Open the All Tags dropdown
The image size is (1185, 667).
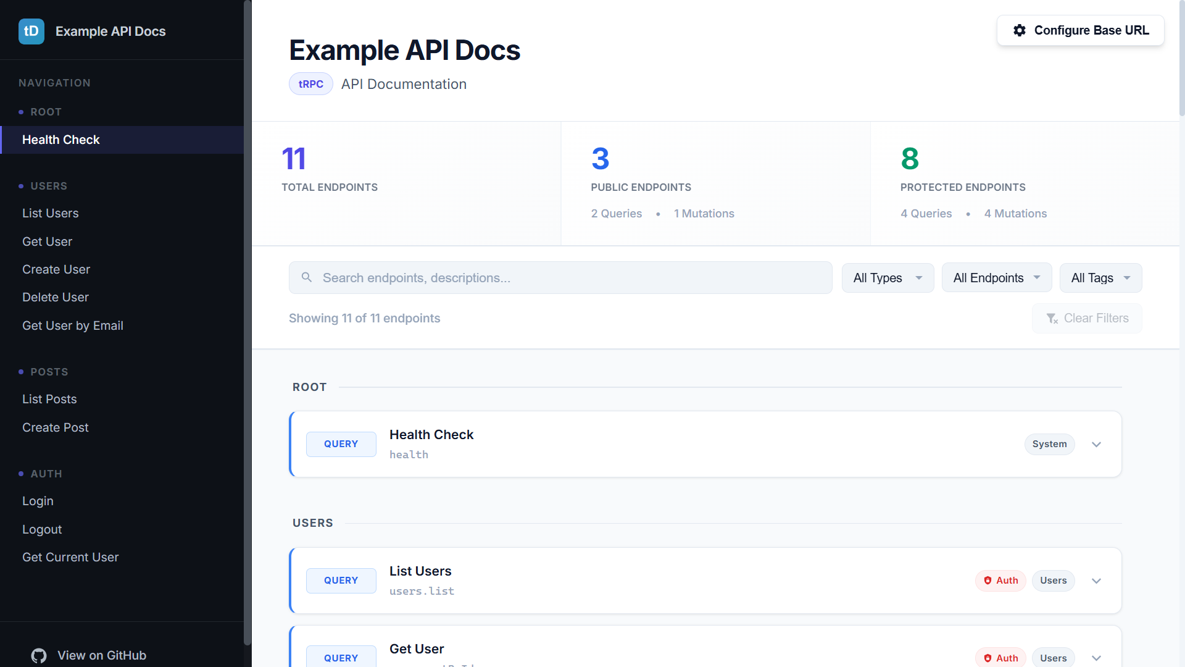click(1100, 278)
